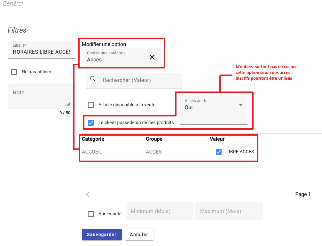Open the 'Choisir une catégorie' dropdown
This screenshot has height=246, width=322.
click(115, 58)
